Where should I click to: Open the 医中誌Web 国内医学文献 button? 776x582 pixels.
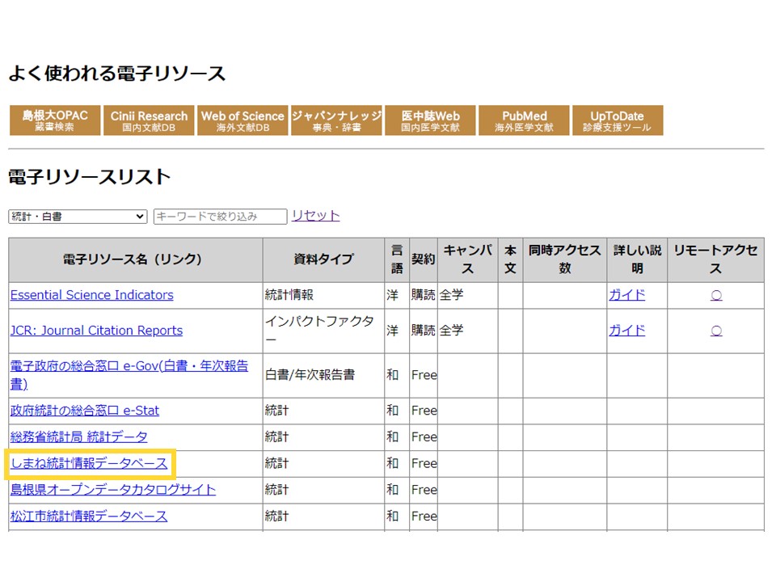[x=430, y=120]
